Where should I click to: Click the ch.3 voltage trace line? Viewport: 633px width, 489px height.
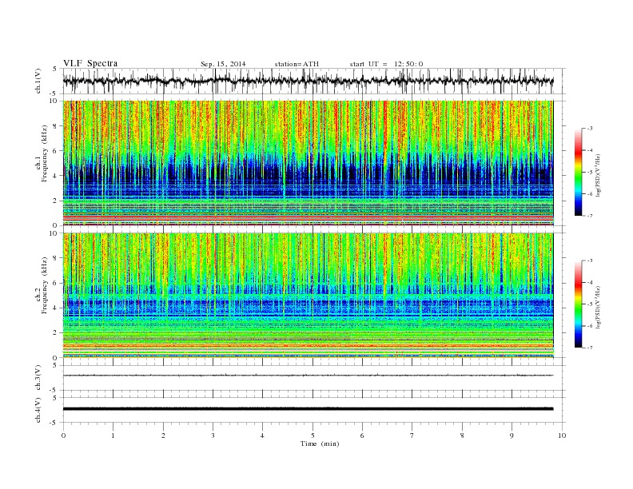pos(308,376)
